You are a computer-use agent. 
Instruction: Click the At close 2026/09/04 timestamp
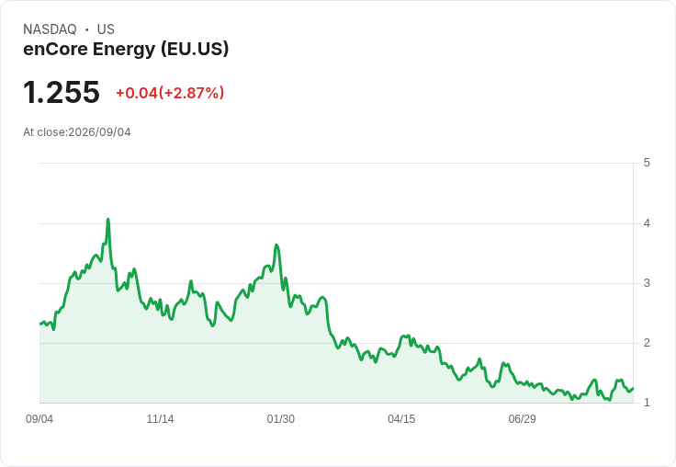(77, 132)
